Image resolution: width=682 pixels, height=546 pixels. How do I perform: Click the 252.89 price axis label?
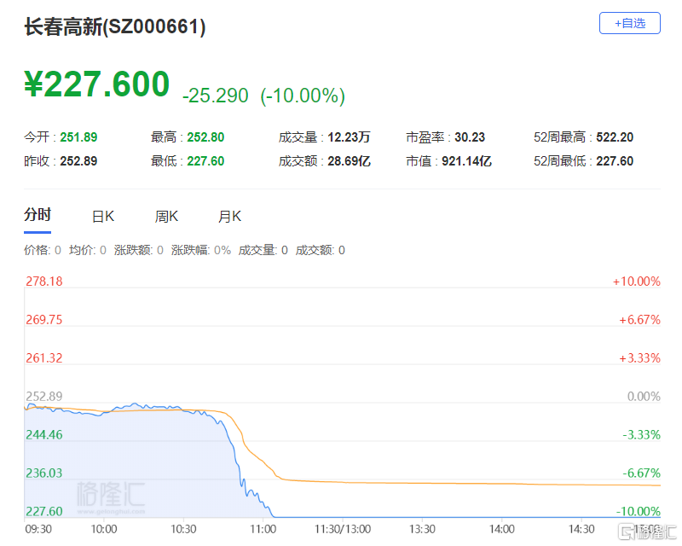pyautogui.click(x=44, y=396)
